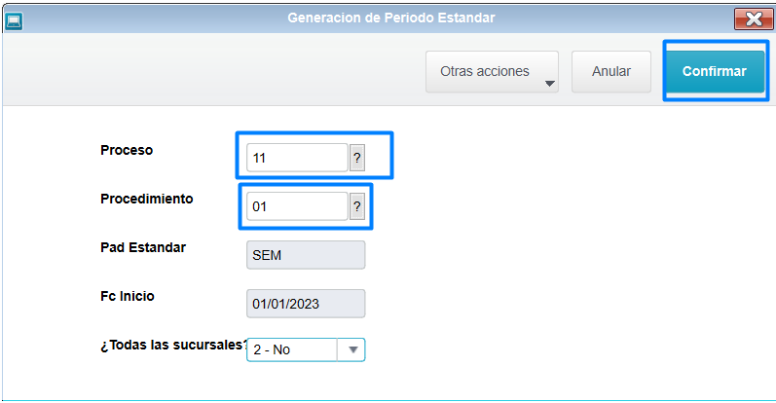
Task: Click the ¿Todas las sucursales? label
Action: tap(172, 345)
